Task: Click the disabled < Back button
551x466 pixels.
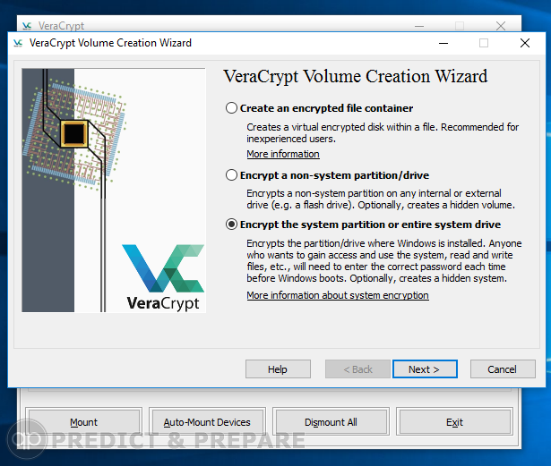Action: coord(357,369)
